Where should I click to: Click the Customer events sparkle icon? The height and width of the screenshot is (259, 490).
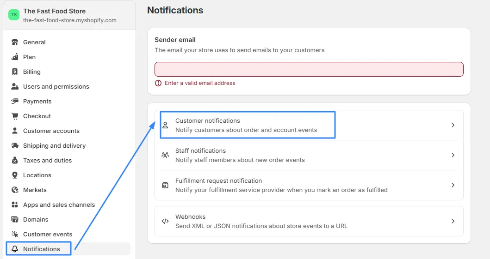[x=15, y=234]
